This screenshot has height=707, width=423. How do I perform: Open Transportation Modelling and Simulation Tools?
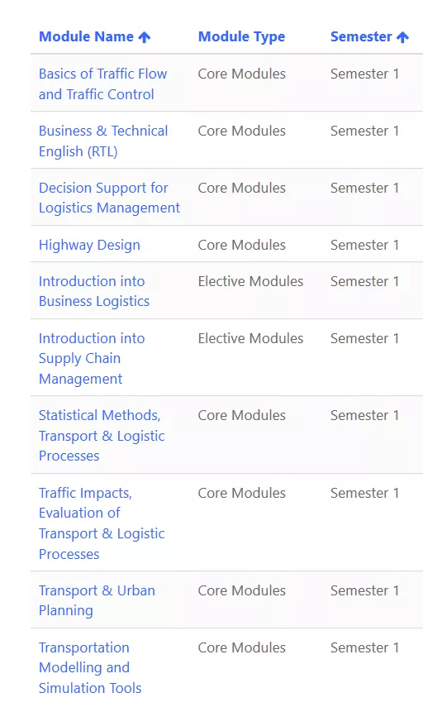click(x=90, y=667)
